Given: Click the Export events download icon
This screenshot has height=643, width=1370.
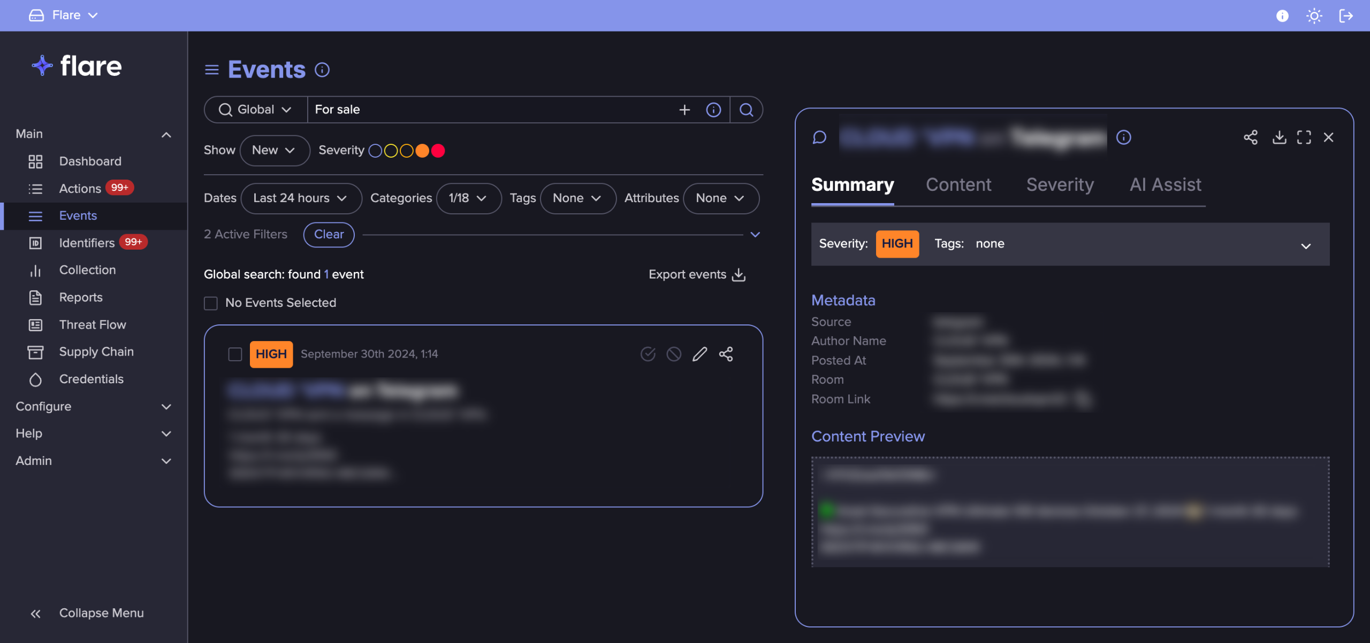Looking at the screenshot, I should click(x=739, y=274).
